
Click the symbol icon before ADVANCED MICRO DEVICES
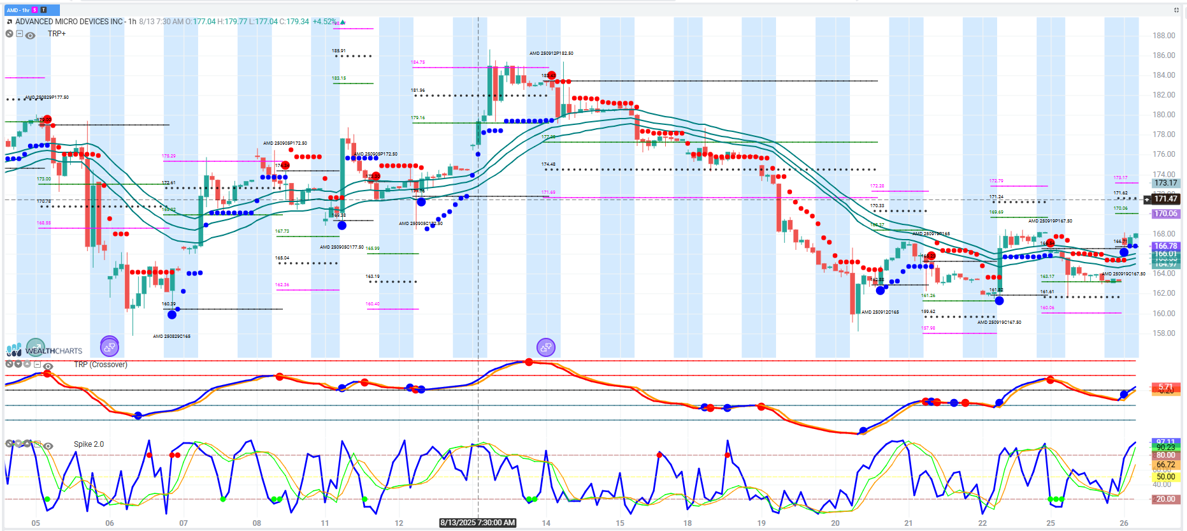[10, 22]
